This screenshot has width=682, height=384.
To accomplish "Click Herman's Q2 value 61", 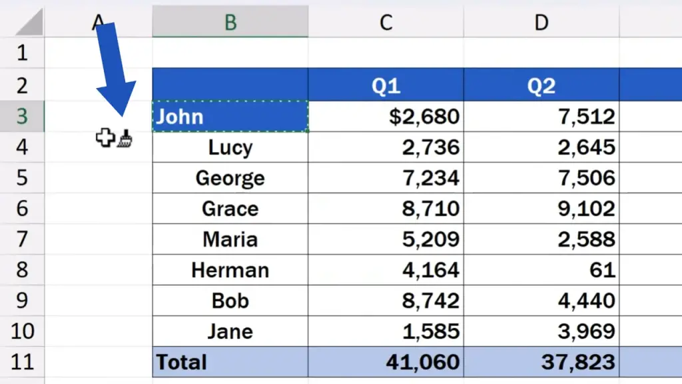I will (x=541, y=270).
